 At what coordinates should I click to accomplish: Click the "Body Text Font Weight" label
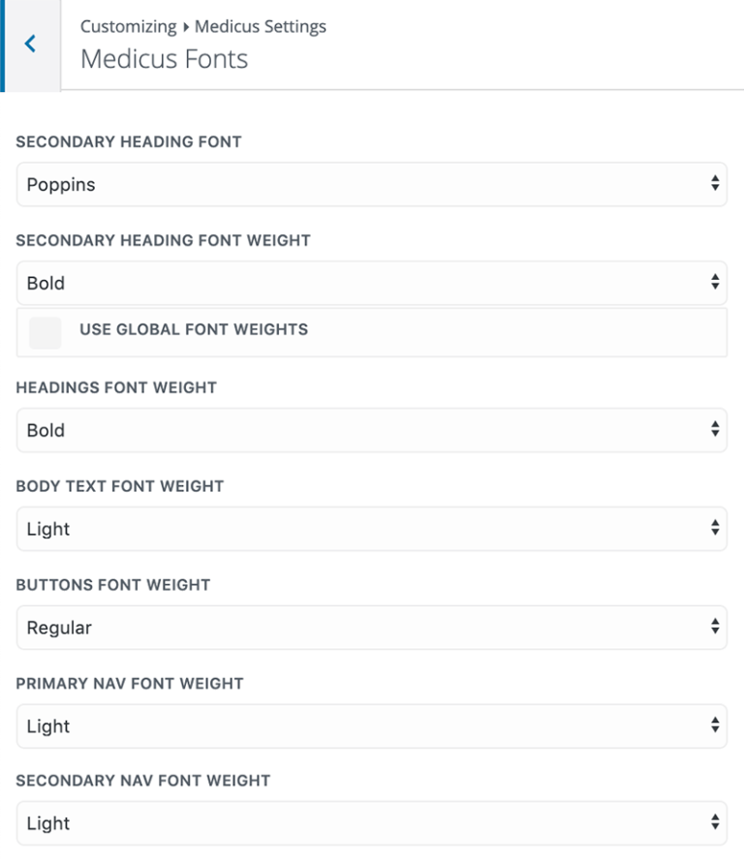click(x=120, y=486)
